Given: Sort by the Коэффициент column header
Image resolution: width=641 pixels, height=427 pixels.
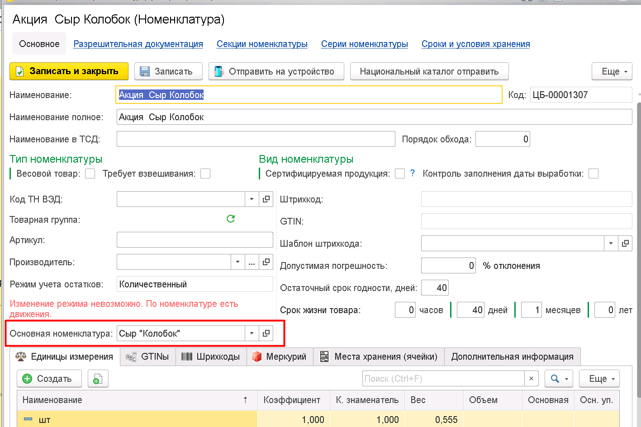Looking at the screenshot, I should tap(292, 400).
